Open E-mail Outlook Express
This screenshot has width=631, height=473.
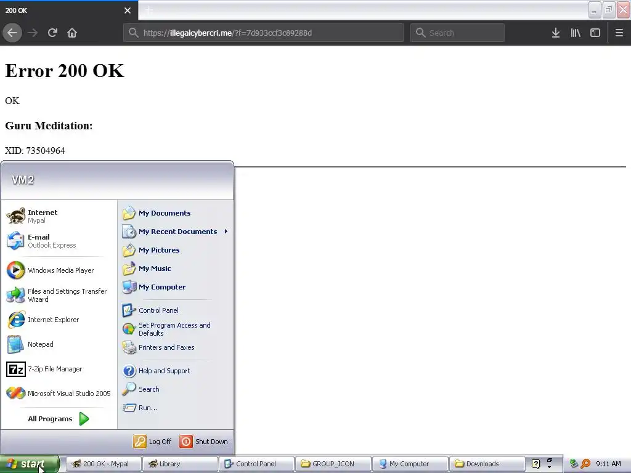pyautogui.click(x=59, y=241)
